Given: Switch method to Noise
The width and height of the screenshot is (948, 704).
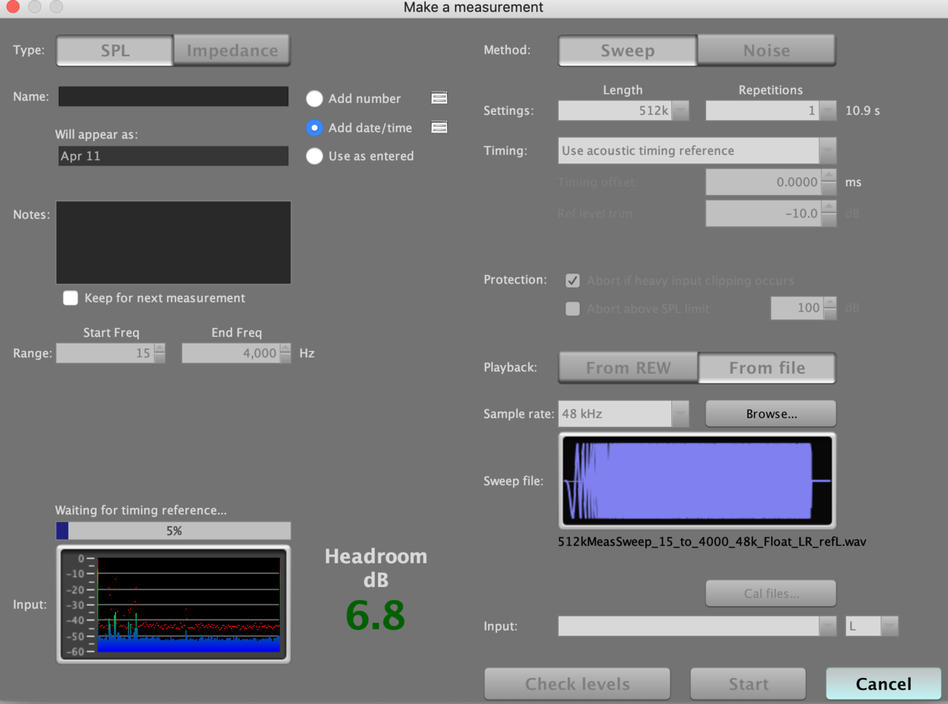Looking at the screenshot, I should tap(766, 51).
